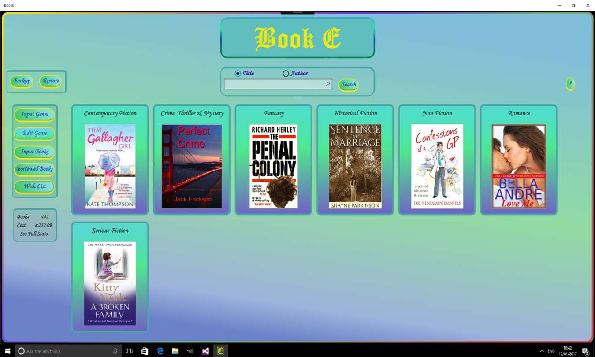
Task: Open The Penal Colony book cover
Action: 273,166
